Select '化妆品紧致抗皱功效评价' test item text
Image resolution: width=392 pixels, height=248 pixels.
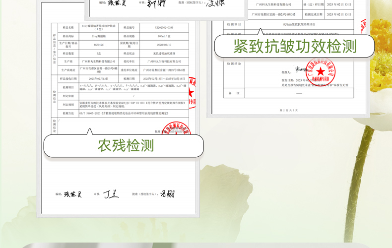click(x=299, y=24)
